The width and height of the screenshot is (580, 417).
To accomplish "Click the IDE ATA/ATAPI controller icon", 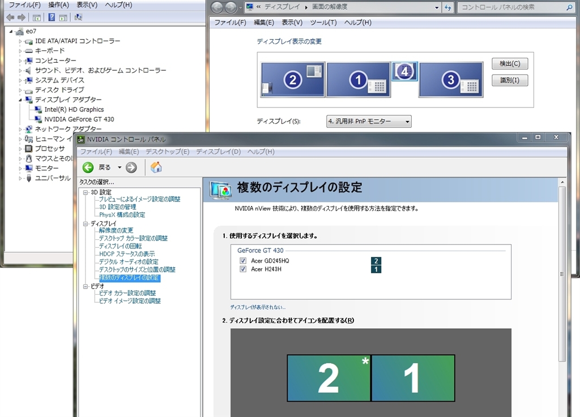I will [x=29, y=41].
